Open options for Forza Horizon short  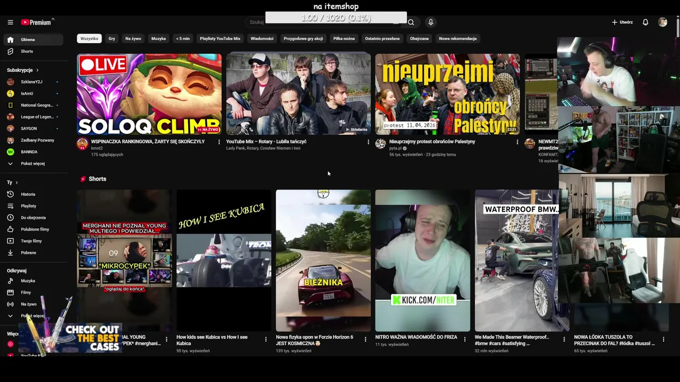pos(365,340)
